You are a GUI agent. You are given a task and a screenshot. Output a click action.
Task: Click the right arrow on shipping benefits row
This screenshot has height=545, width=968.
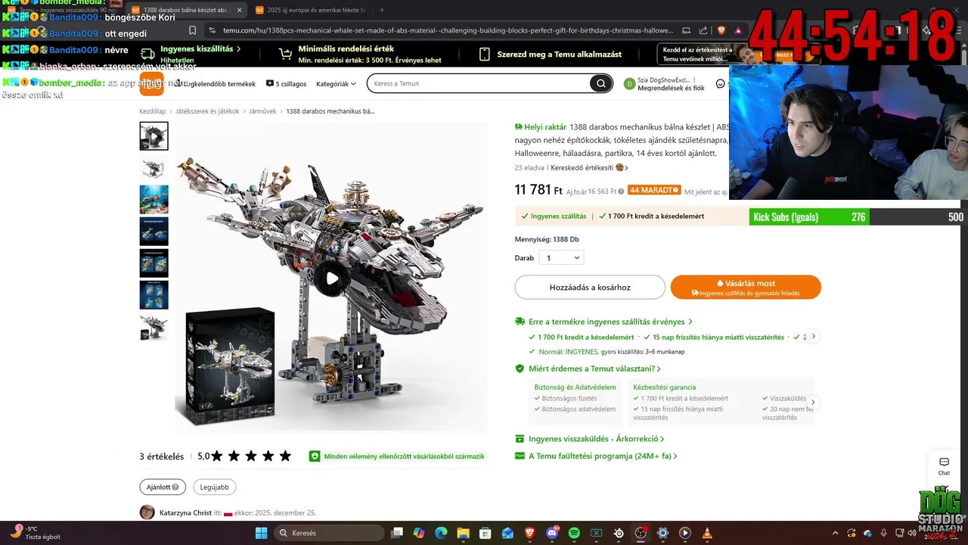pyautogui.click(x=813, y=337)
